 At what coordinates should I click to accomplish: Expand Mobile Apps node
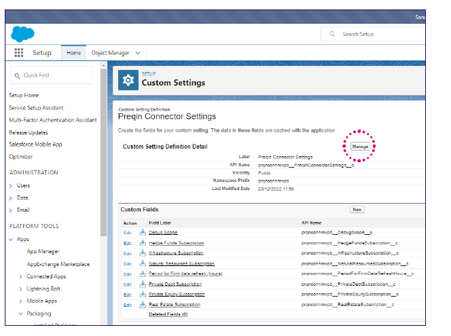[x=20, y=301]
